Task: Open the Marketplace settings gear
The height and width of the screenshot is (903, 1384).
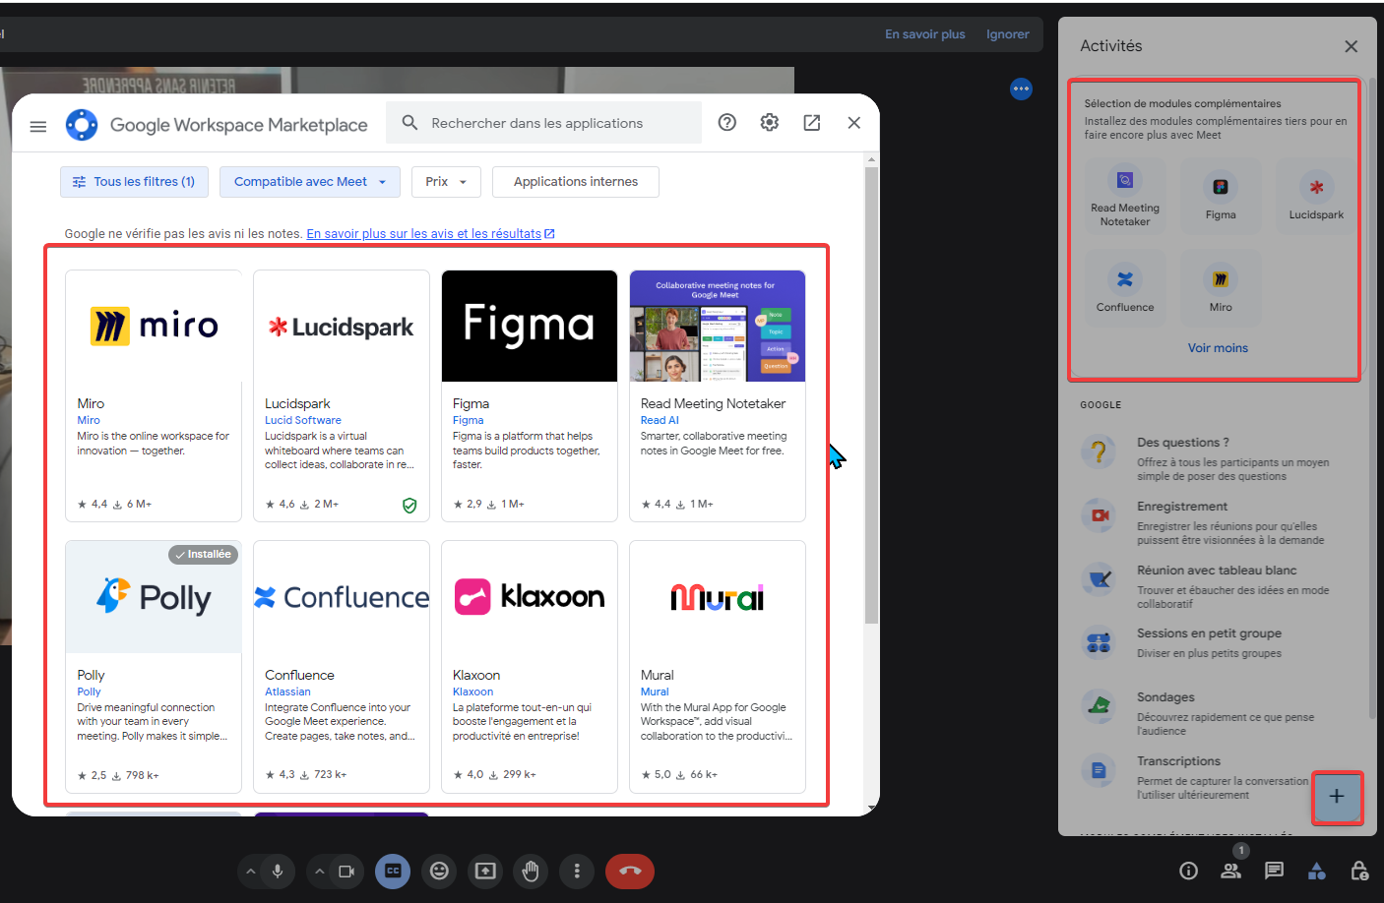Action: 770,122
